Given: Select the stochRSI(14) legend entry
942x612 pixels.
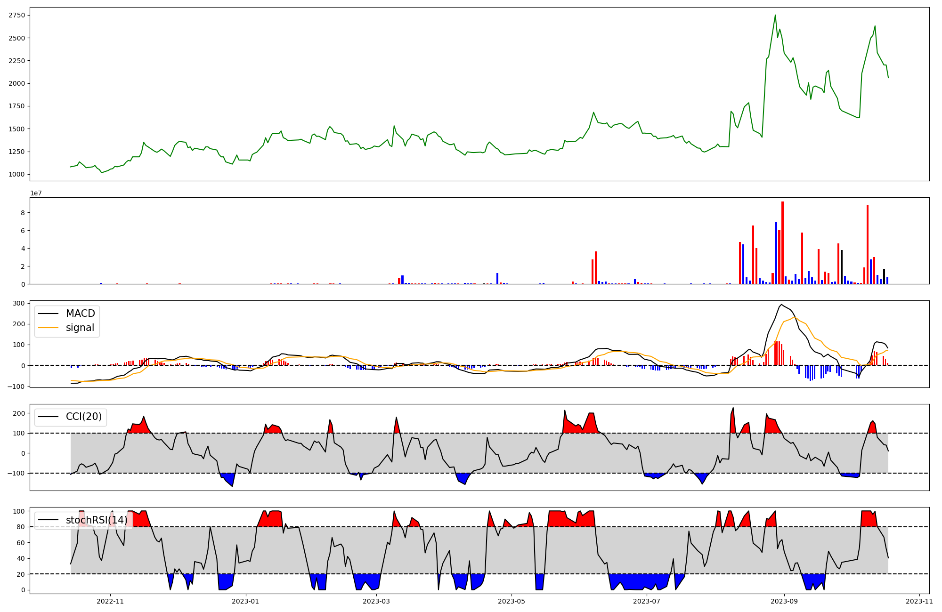Looking at the screenshot, I should 97,520.
